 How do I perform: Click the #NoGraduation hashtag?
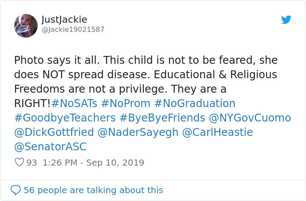195,104
